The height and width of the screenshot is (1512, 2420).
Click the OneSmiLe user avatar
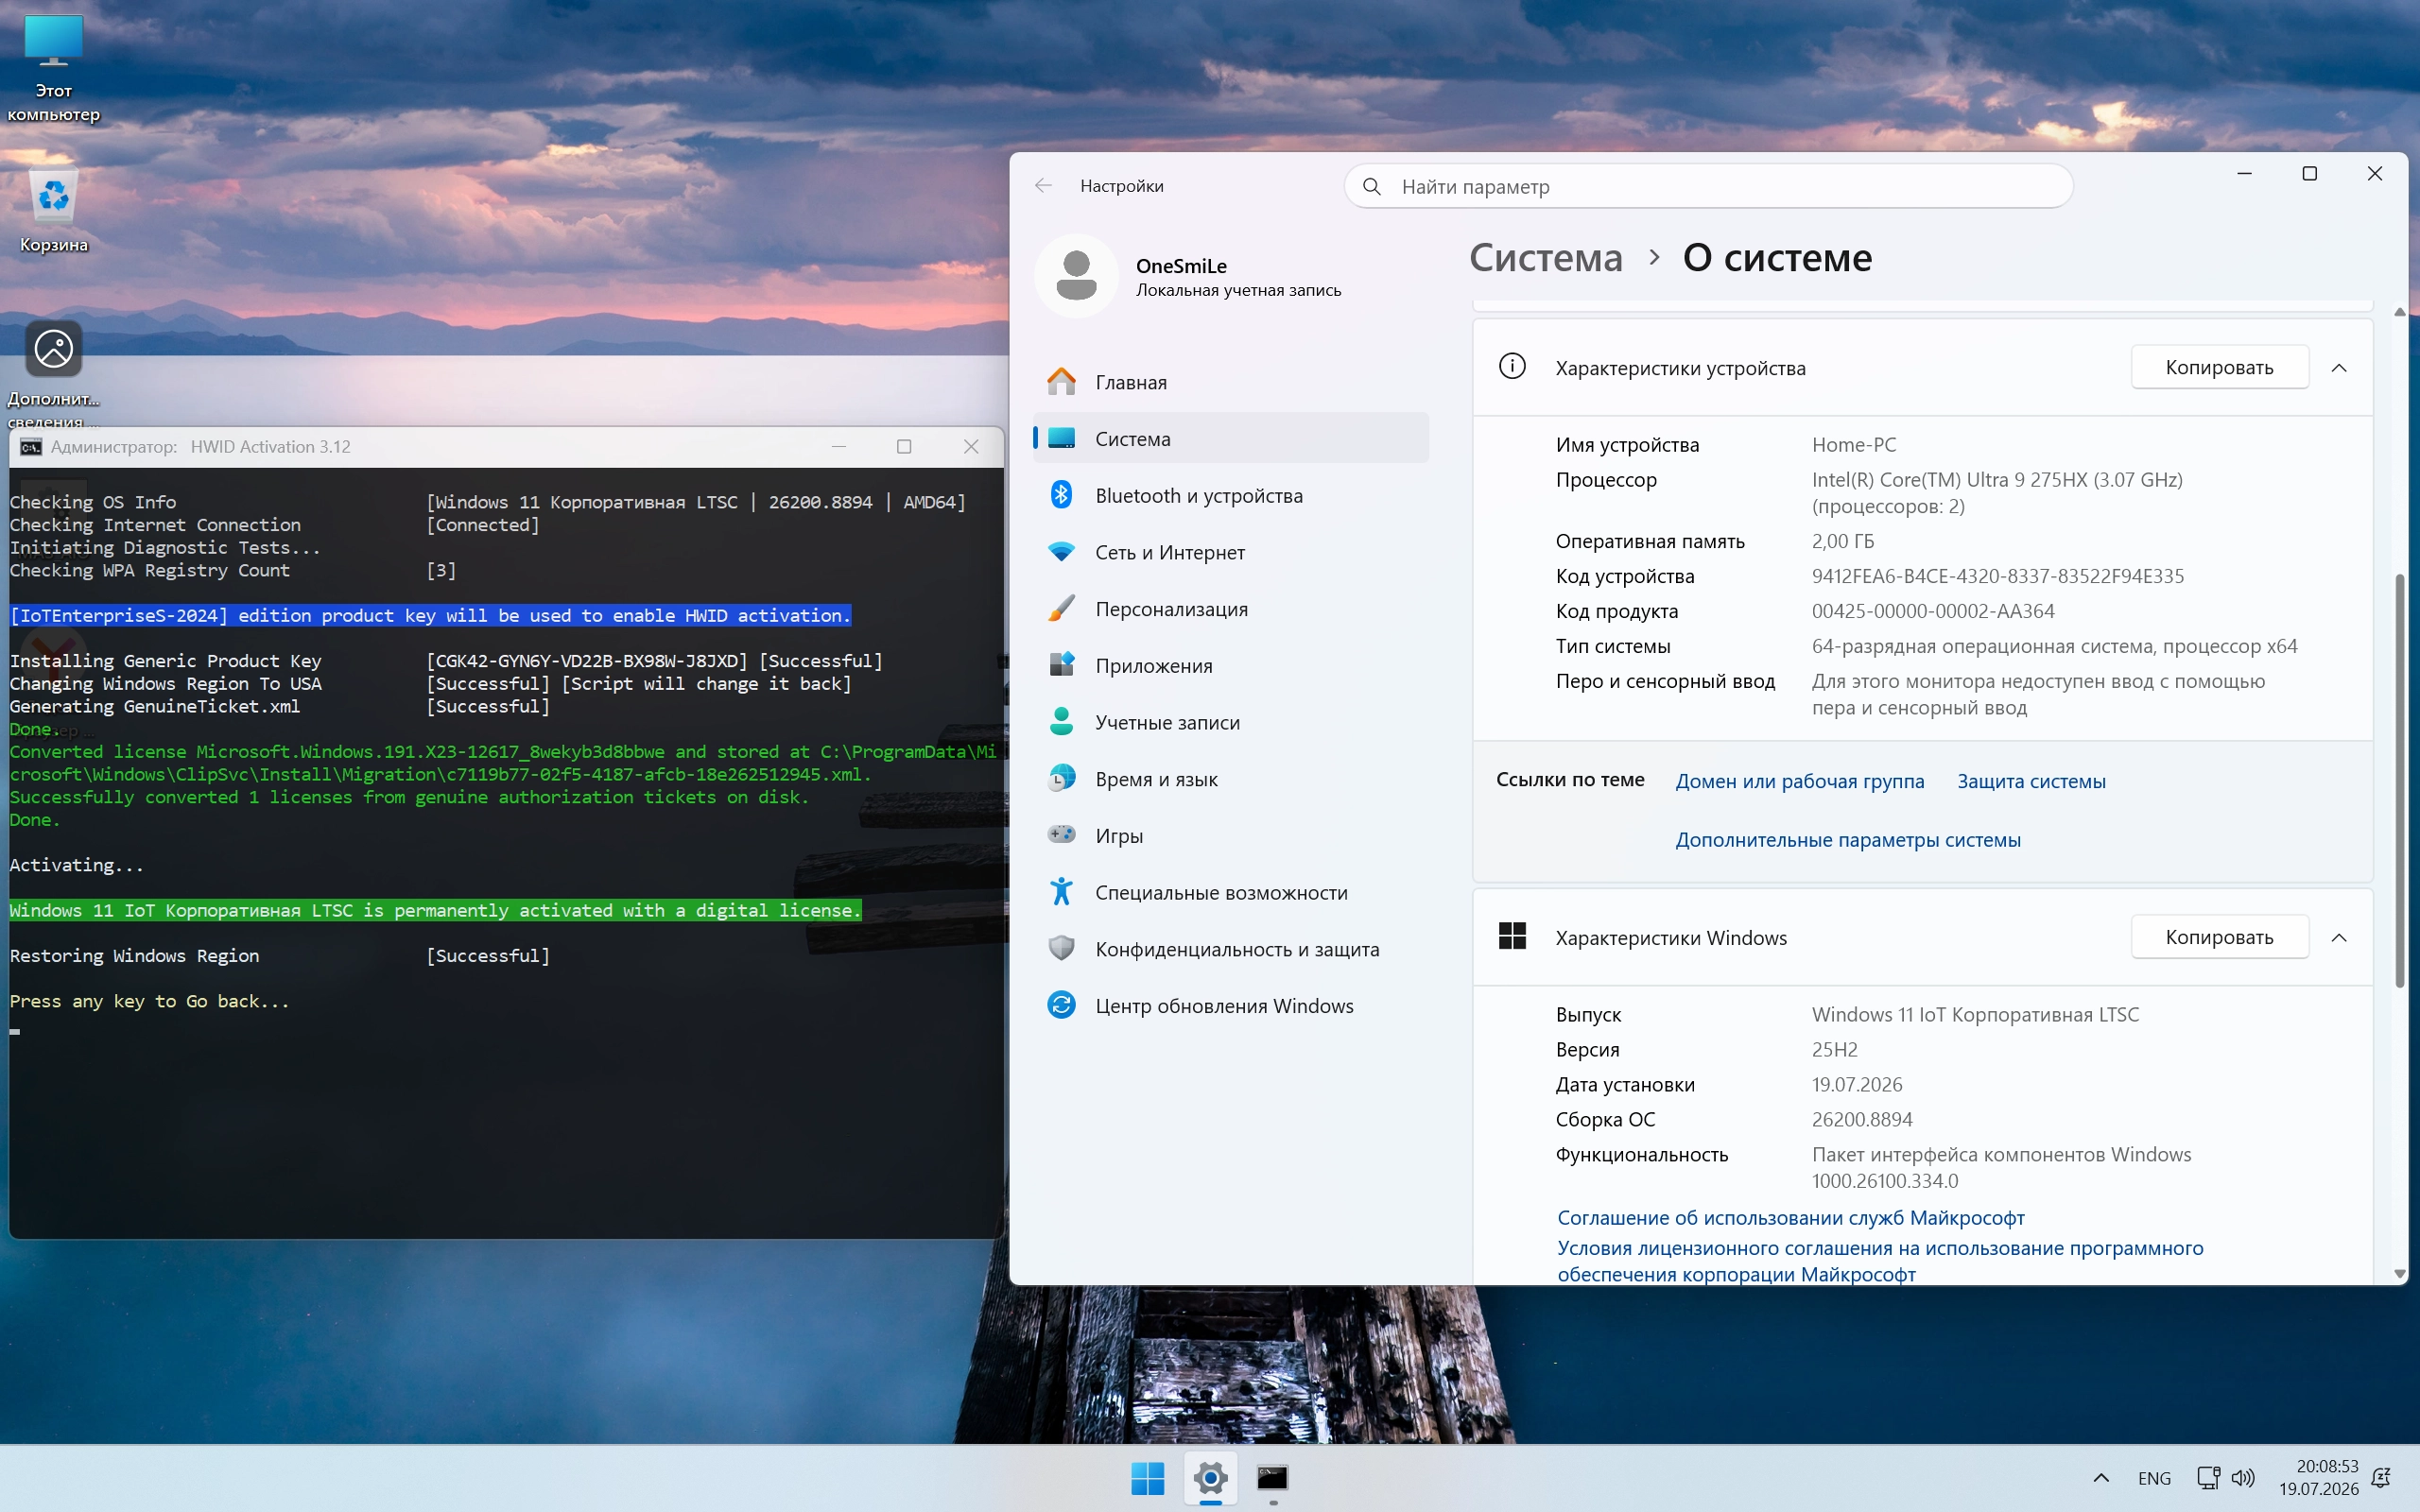[x=1076, y=276]
